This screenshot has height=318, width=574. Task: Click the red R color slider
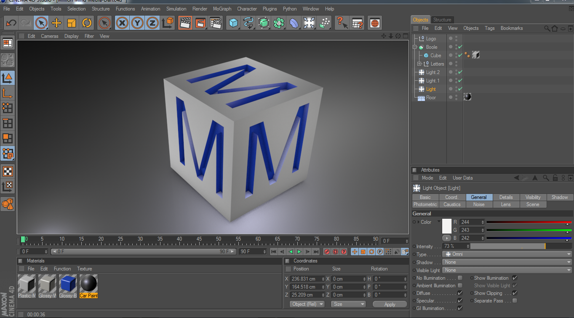point(529,222)
